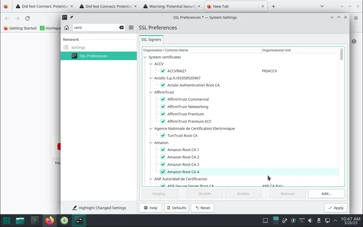Open Firefox application menu
The height and width of the screenshot is (227, 363).
click(x=356, y=18)
